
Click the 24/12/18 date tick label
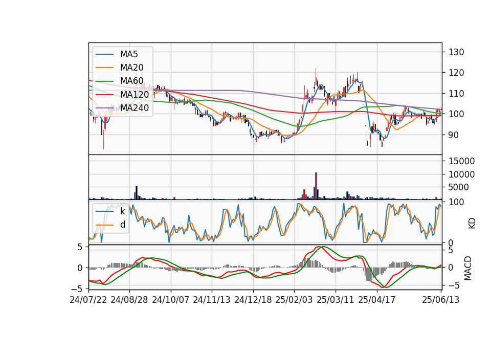253,300
